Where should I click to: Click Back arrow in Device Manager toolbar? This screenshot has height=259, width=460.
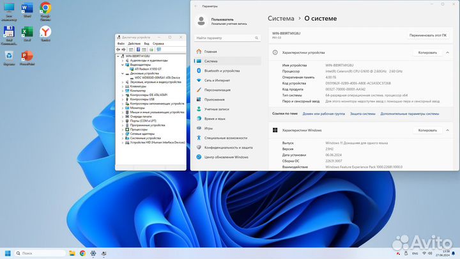[x=119, y=50]
